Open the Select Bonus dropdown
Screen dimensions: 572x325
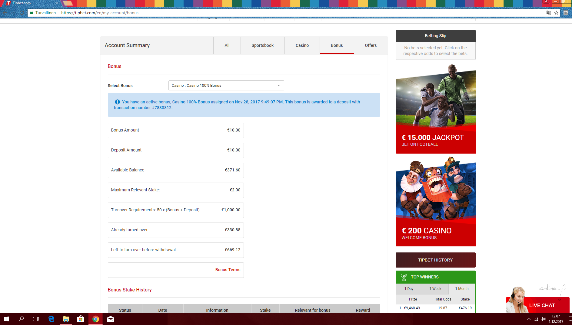(x=226, y=86)
